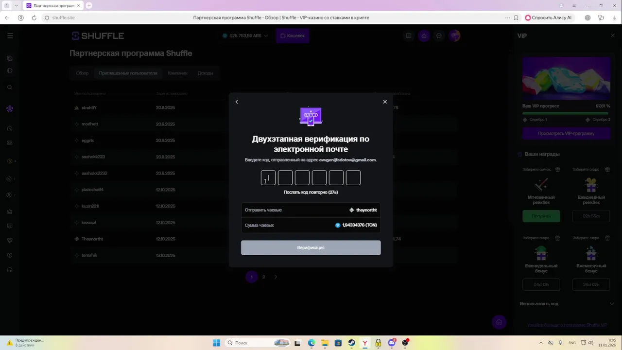The image size is (622, 350).
Task: Click the VIP banner image thumbnail
Action: click(566, 78)
